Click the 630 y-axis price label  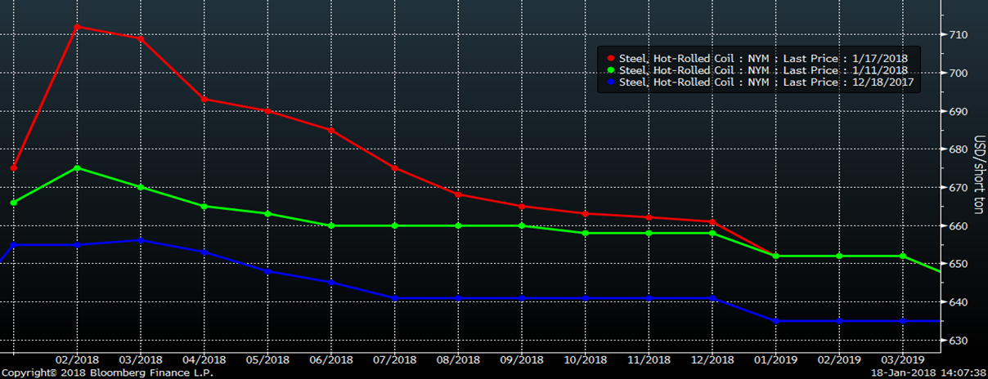coord(959,341)
